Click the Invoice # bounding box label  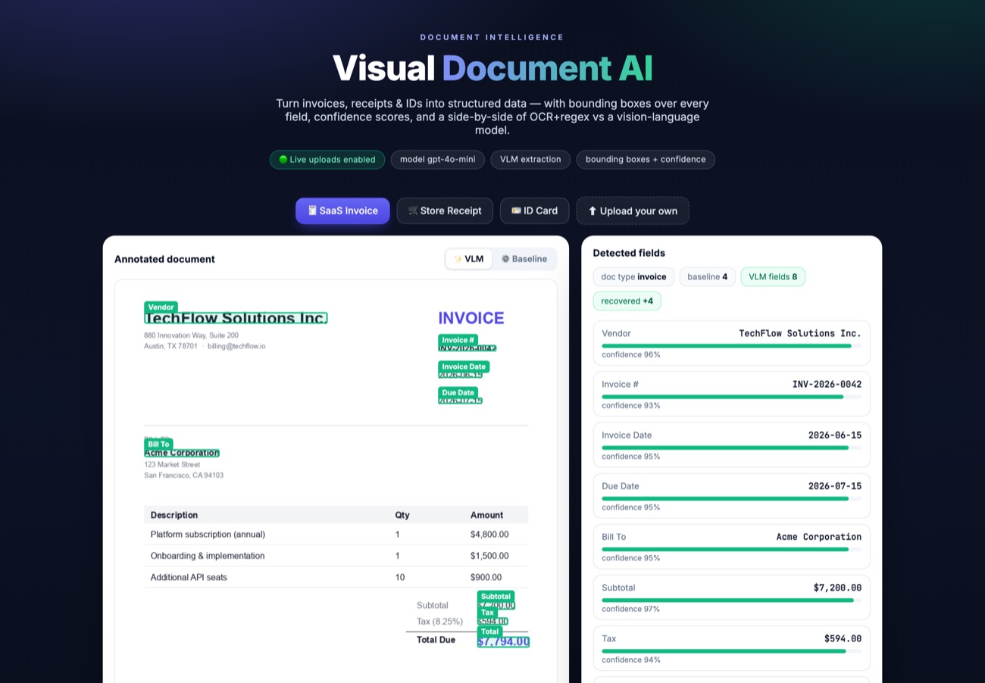coord(458,340)
